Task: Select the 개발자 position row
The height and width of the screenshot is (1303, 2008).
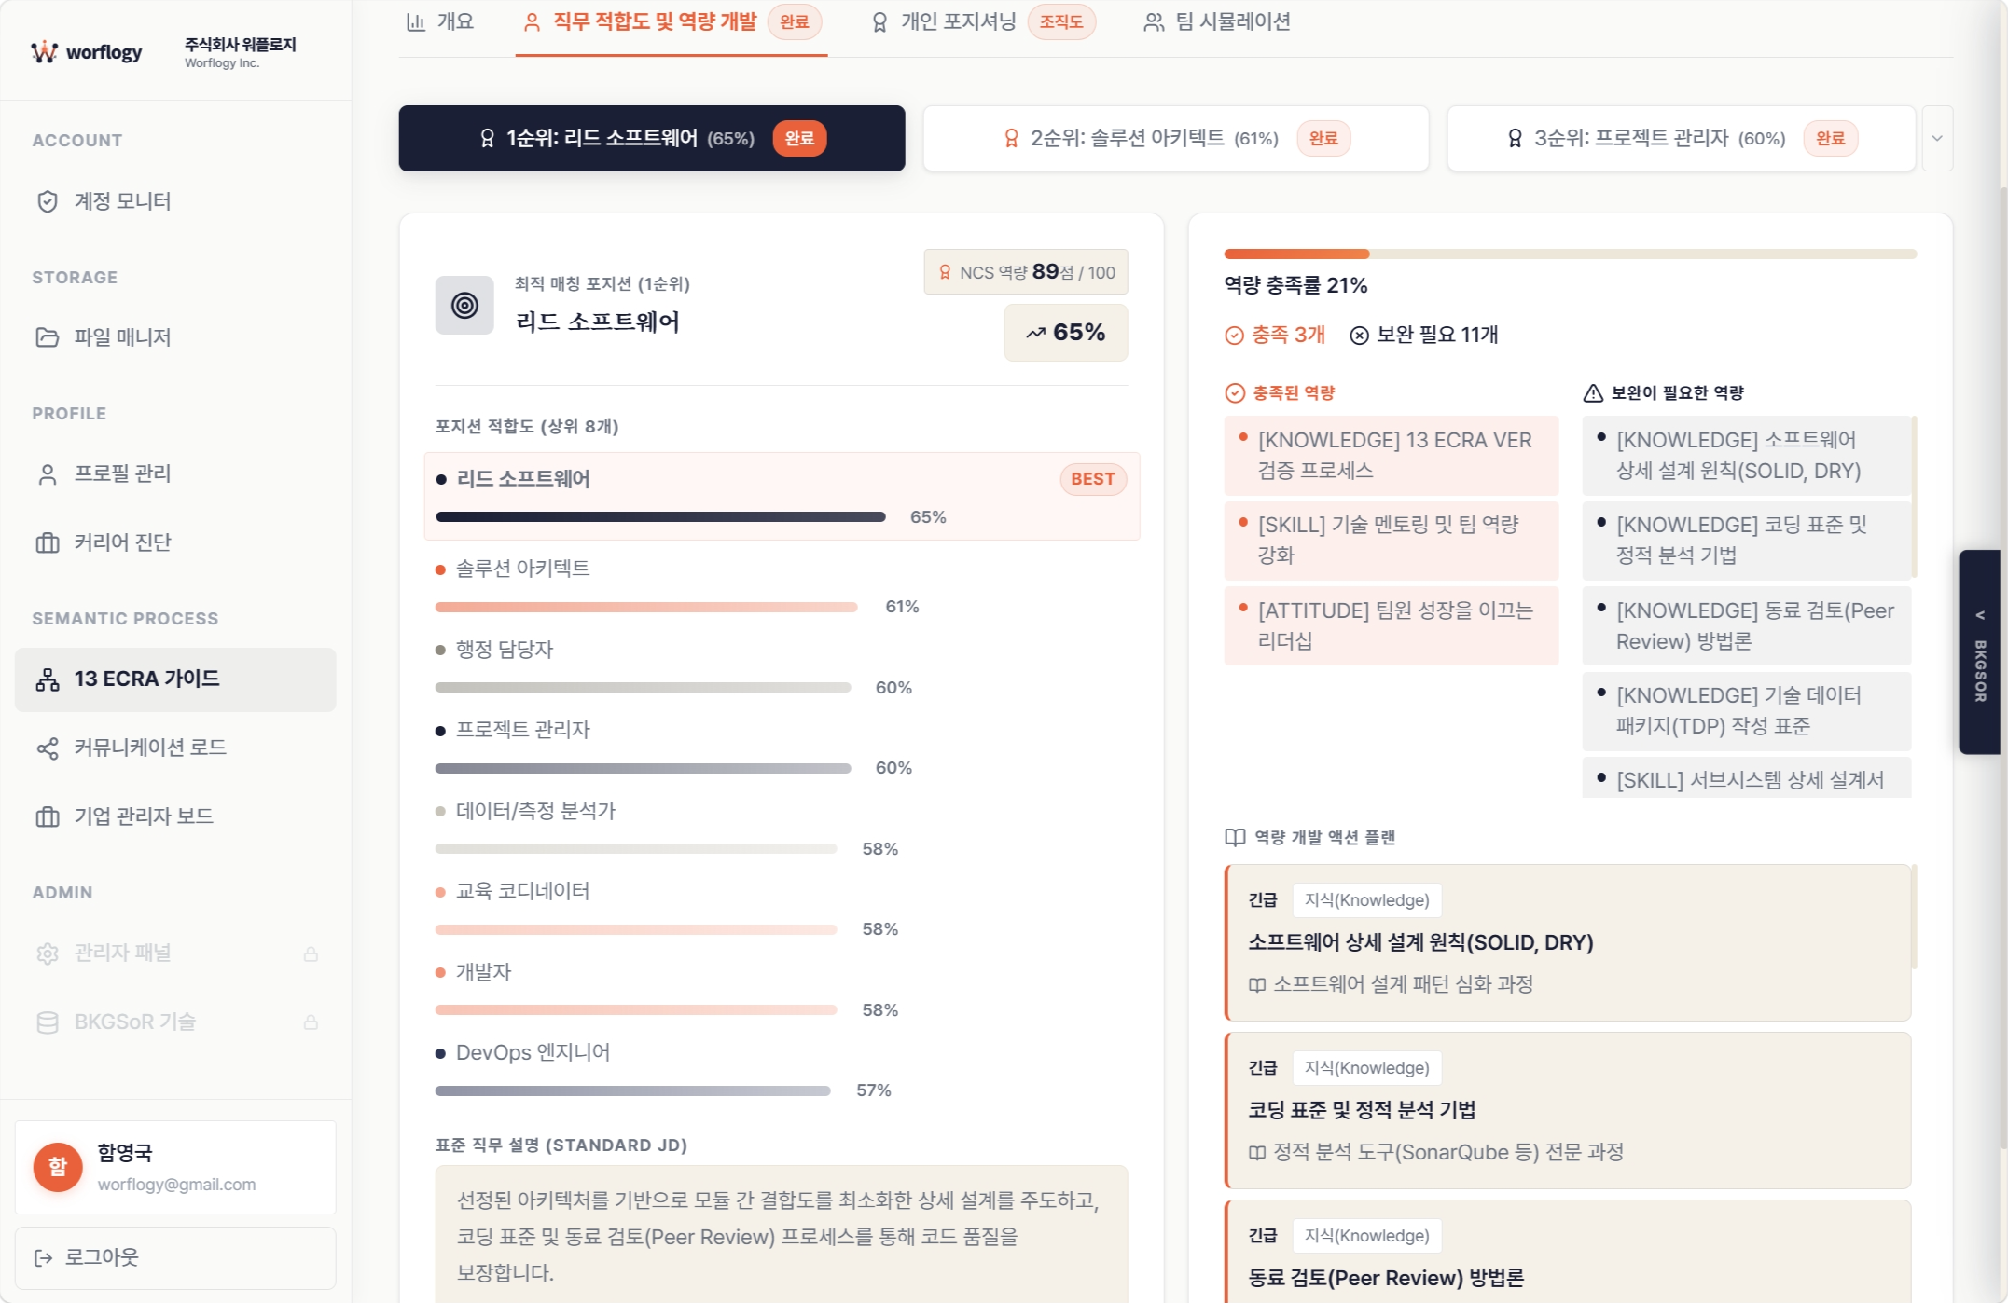Action: click(782, 990)
